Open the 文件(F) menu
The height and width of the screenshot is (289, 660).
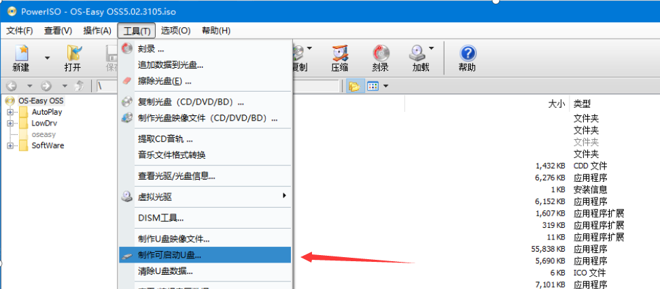pos(20,31)
